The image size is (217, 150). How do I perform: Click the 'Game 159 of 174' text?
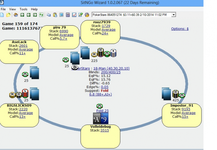[x=20, y=24]
